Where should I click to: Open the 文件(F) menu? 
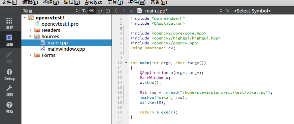9,3
